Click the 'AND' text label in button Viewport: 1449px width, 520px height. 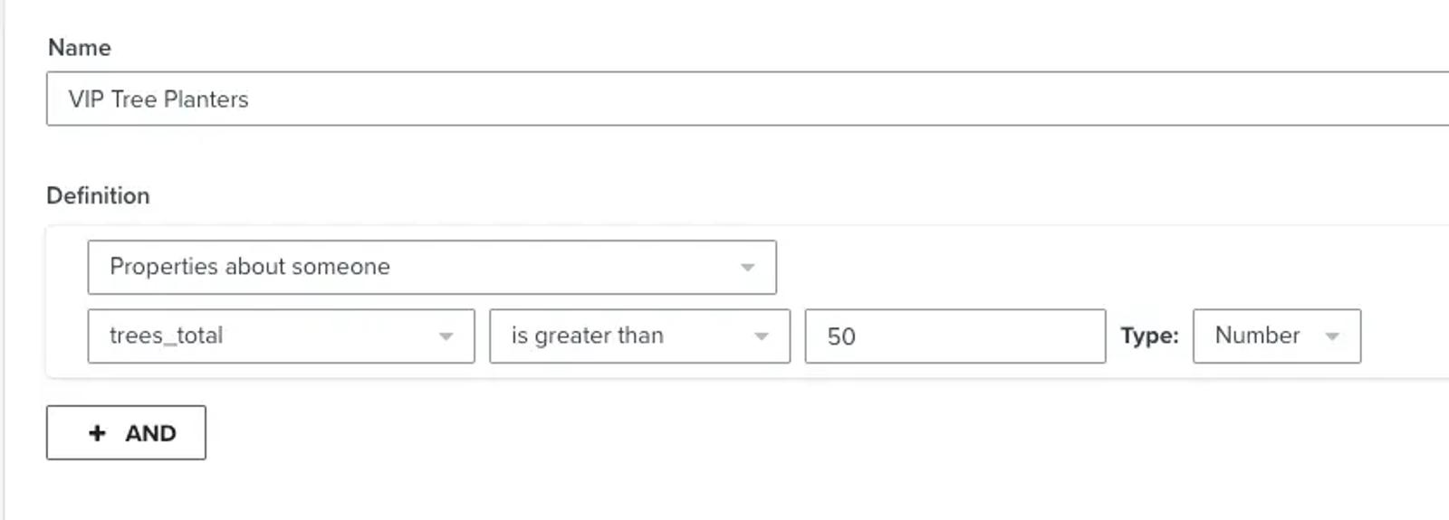tap(150, 433)
